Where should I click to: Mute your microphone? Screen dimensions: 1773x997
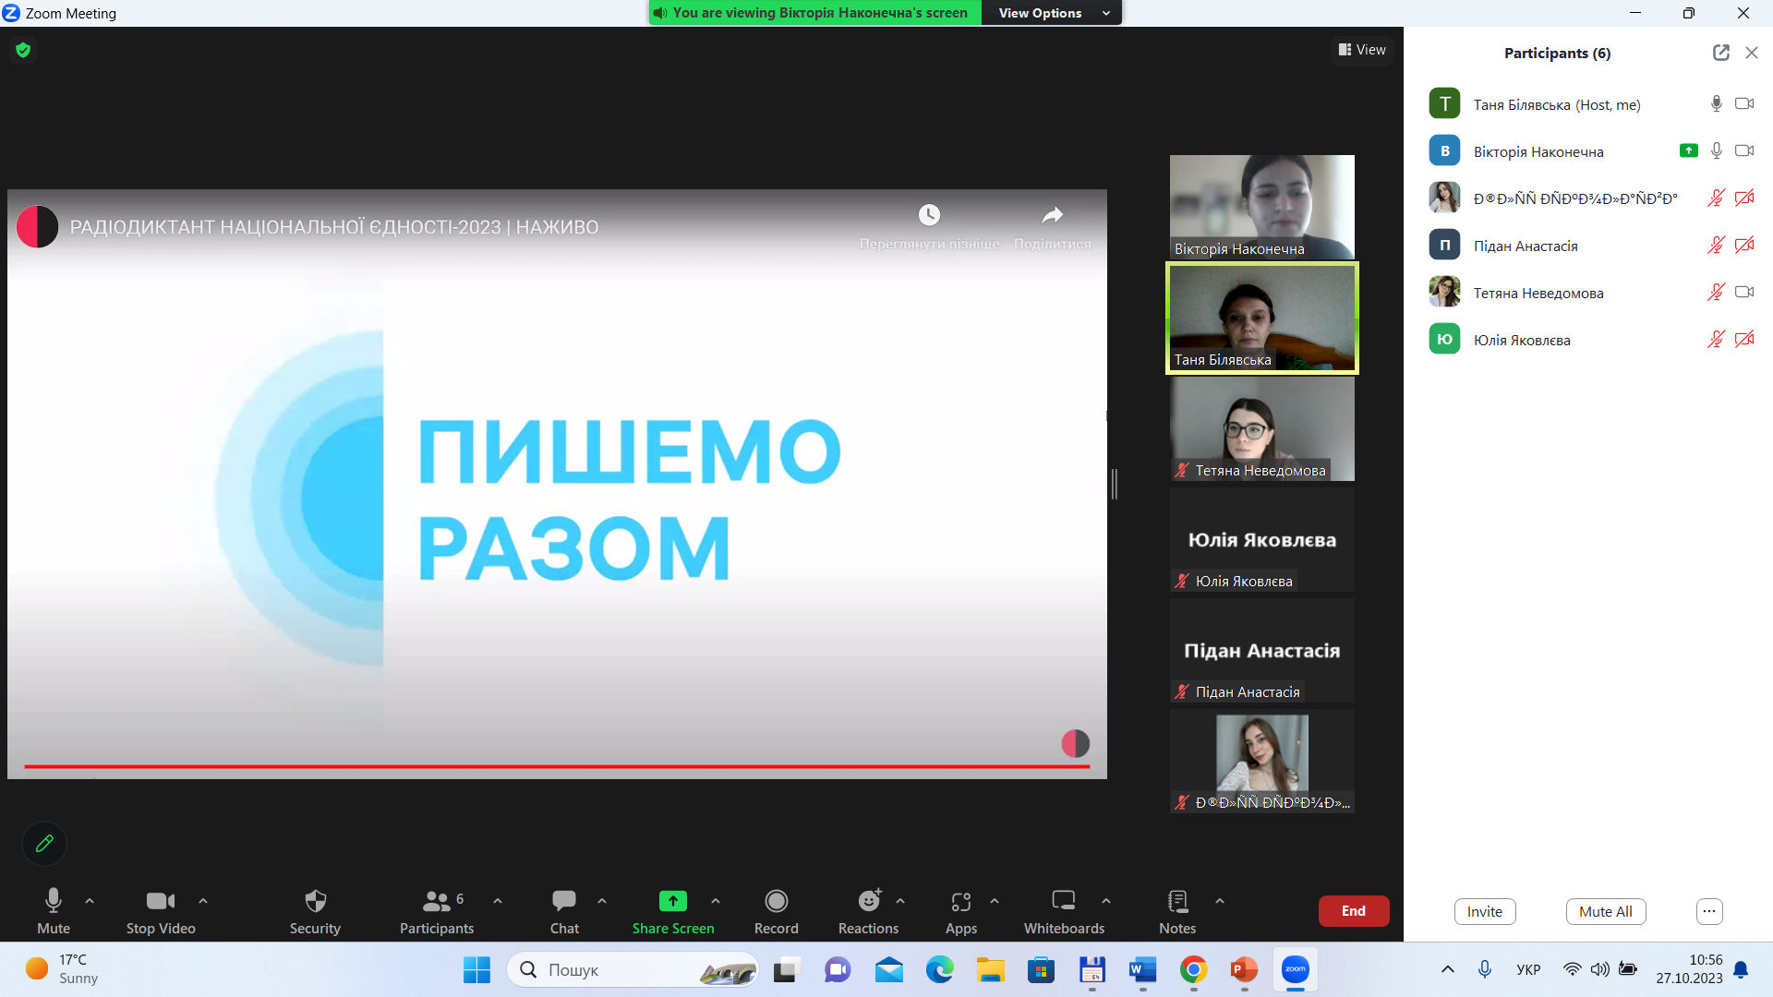click(54, 901)
